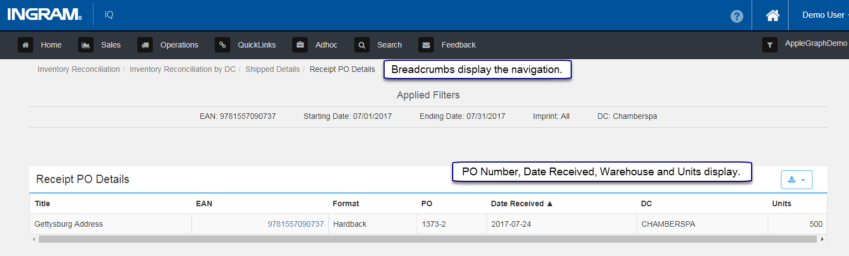849x256 pixels.
Task: Click the filter funnel icon
Action: pos(770,45)
